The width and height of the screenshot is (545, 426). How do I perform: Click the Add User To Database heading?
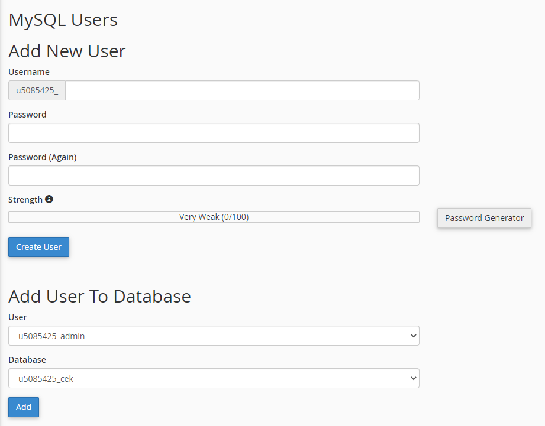click(99, 296)
